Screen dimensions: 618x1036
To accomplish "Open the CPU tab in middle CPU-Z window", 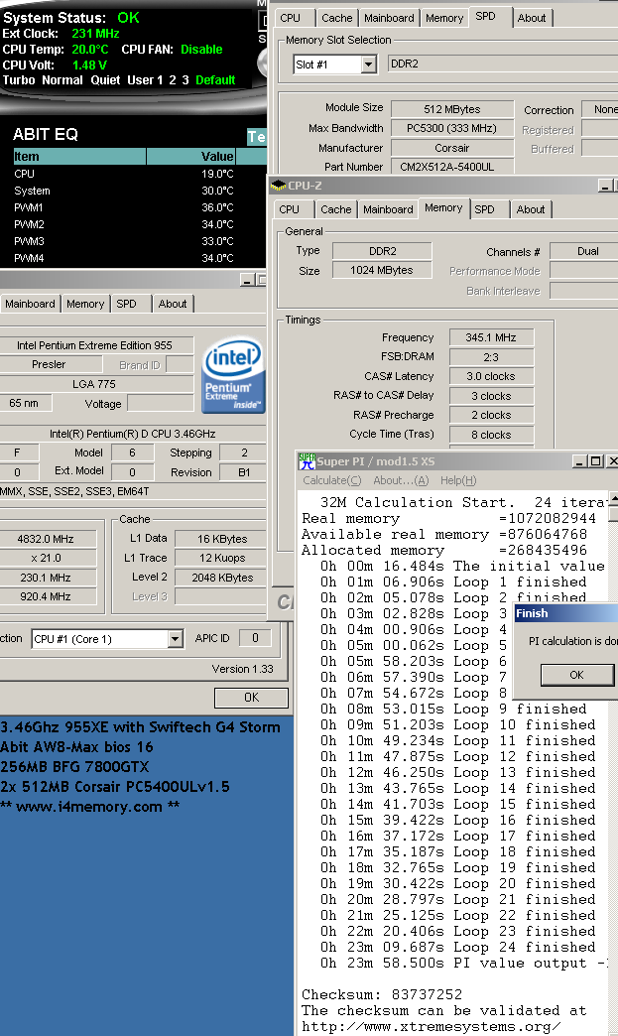I will click(290, 209).
